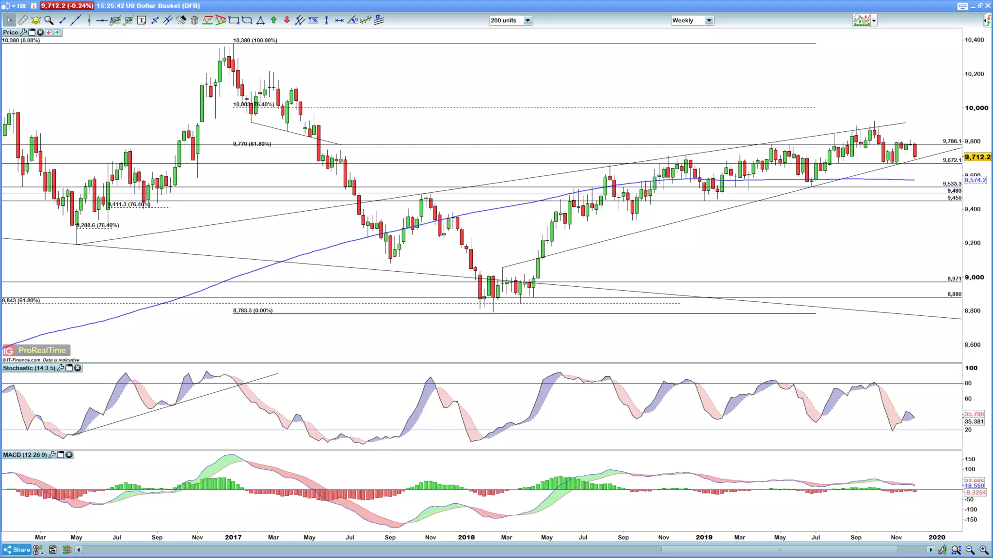Move the Price panel up with the green arrow
The image size is (993, 558).
pyautogui.click(x=57, y=32)
